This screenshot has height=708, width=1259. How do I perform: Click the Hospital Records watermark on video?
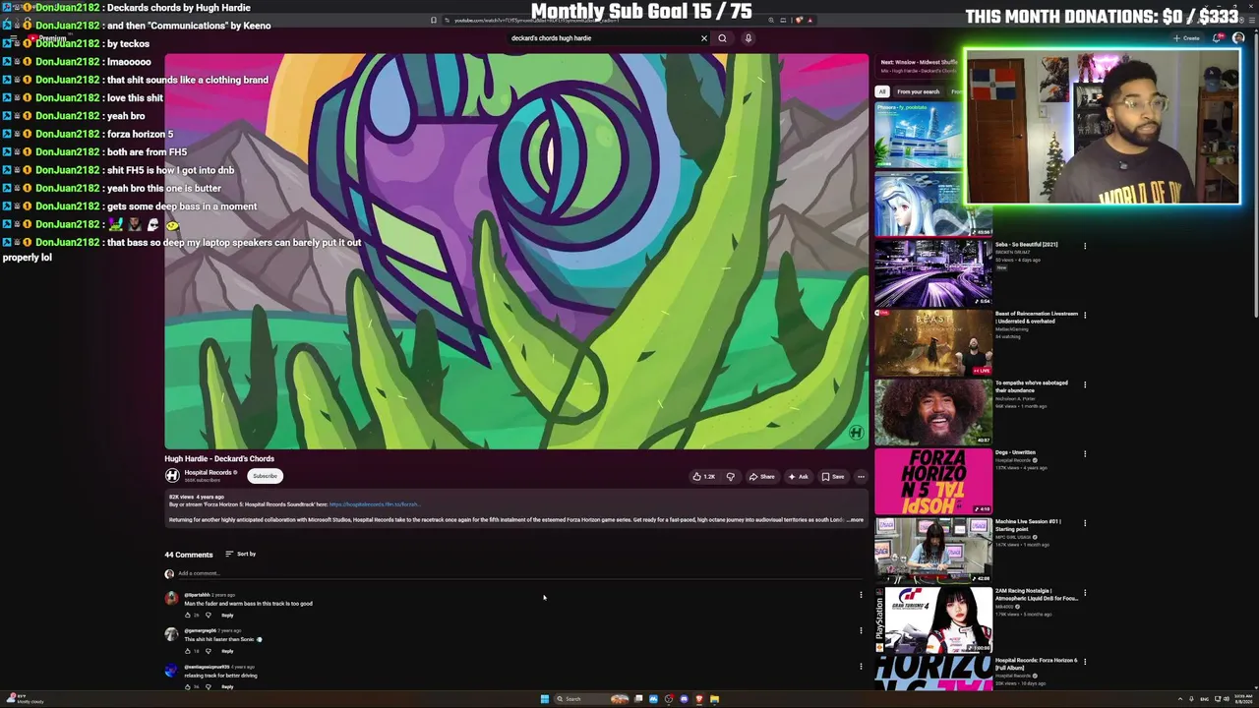pos(856,433)
